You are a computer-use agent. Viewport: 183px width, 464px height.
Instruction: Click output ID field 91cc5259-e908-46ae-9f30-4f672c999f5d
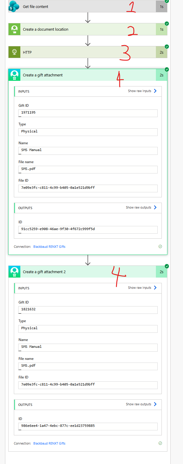(88, 229)
